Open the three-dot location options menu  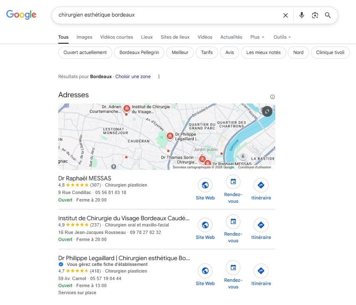pos(158,76)
